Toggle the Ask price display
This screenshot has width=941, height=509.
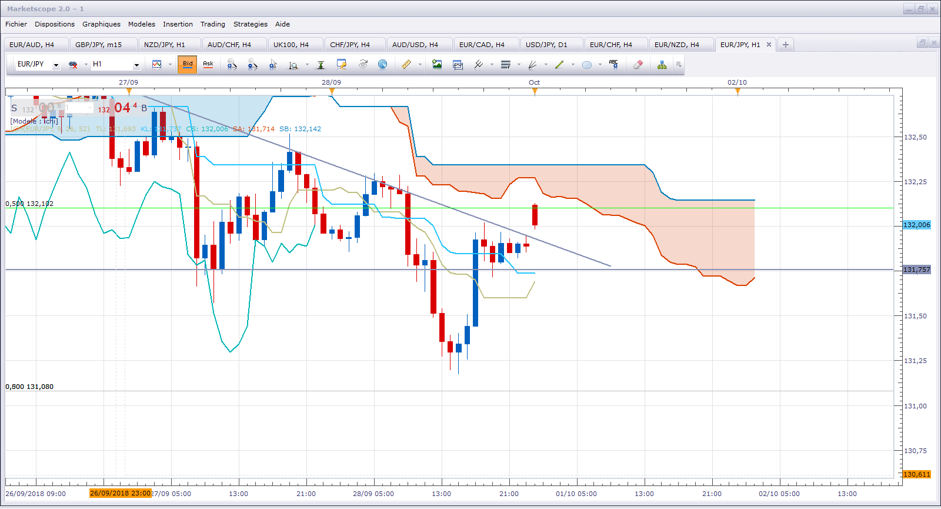[208, 64]
